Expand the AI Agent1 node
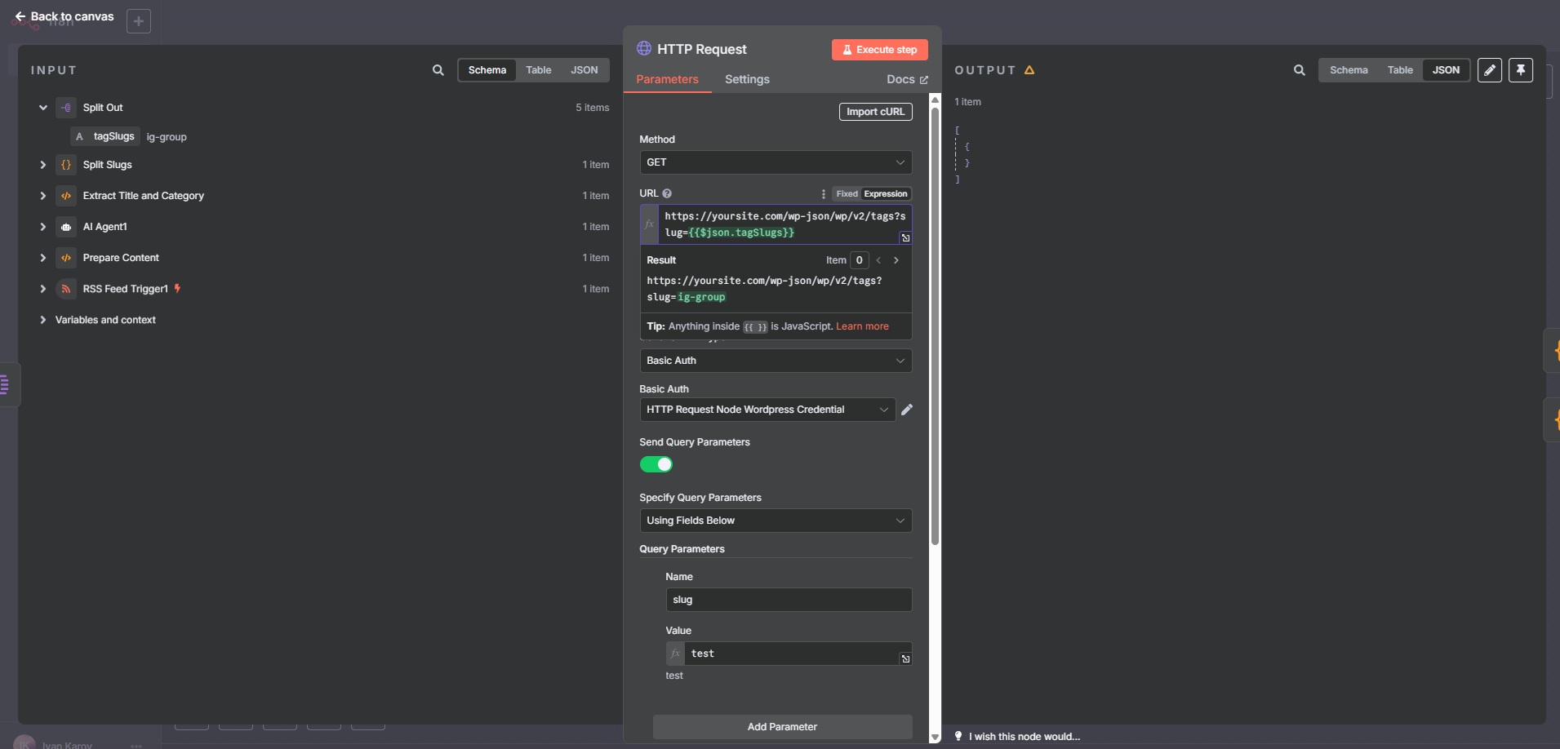Screen dimensions: 1560x749 pyautogui.click(x=43, y=227)
